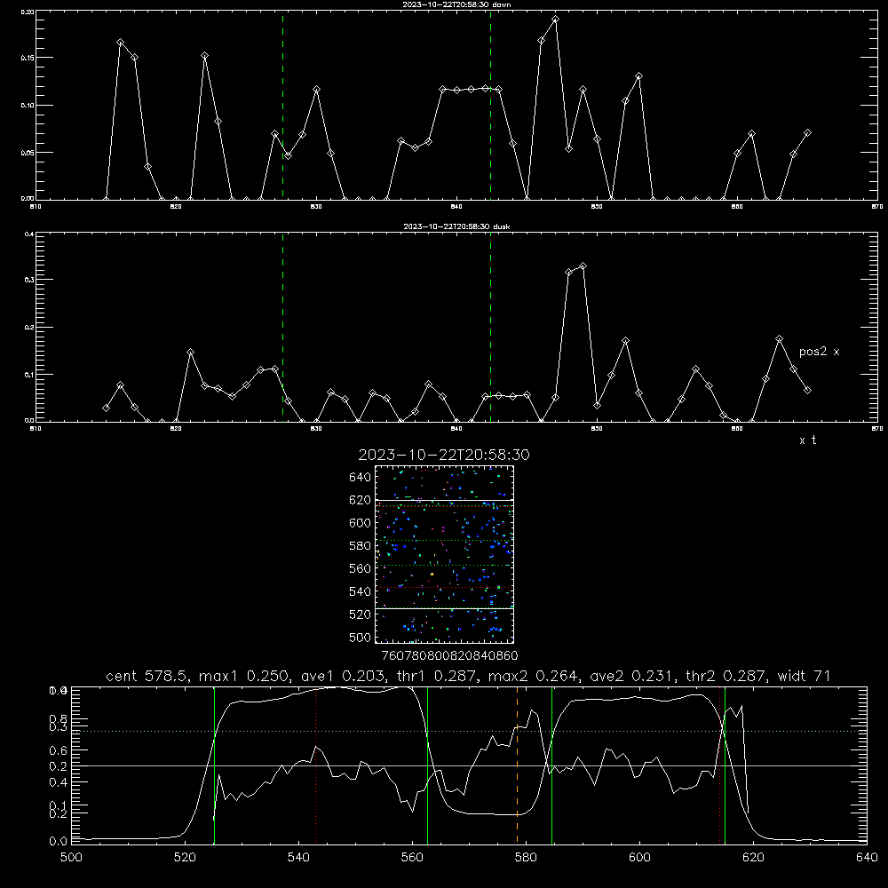This screenshot has height=888, width=888.
Task: Click the upper white horizontal line in the heatmap
Action: 445,501
